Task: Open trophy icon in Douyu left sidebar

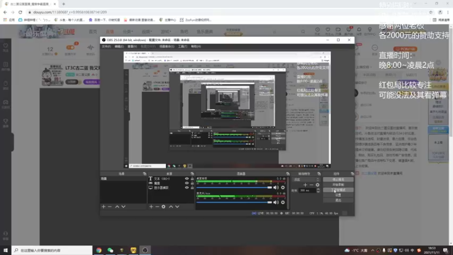Action: click(6, 121)
